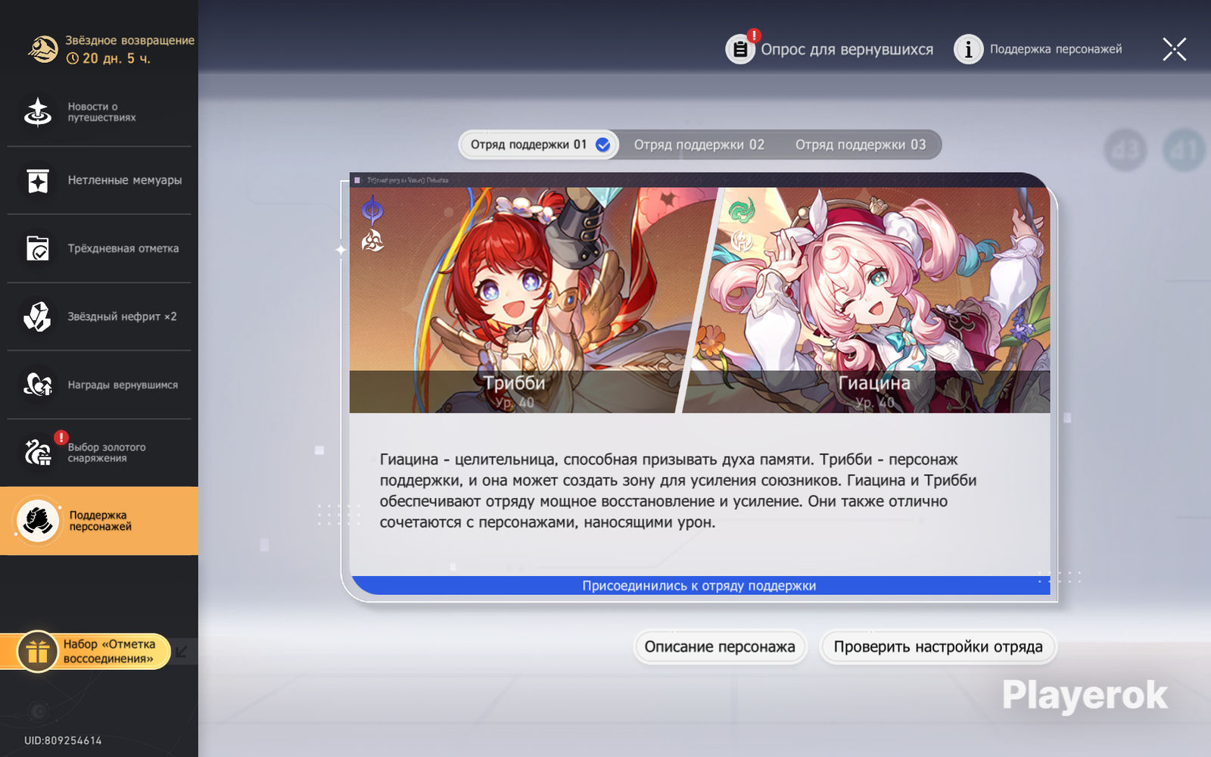
Task: Show the info icon next to Поддержка персонажей
Action: click(x=968, y=49)
